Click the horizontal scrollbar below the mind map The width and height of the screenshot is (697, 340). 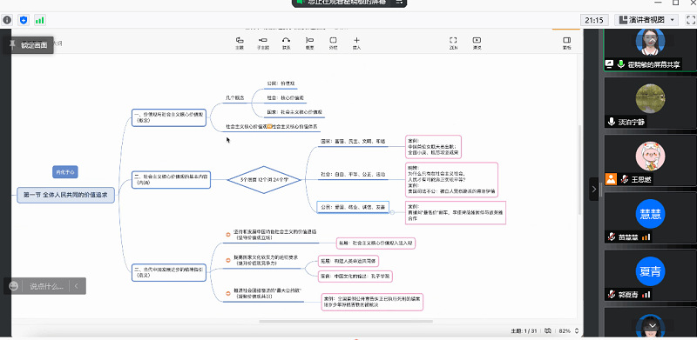pos(346,322)
